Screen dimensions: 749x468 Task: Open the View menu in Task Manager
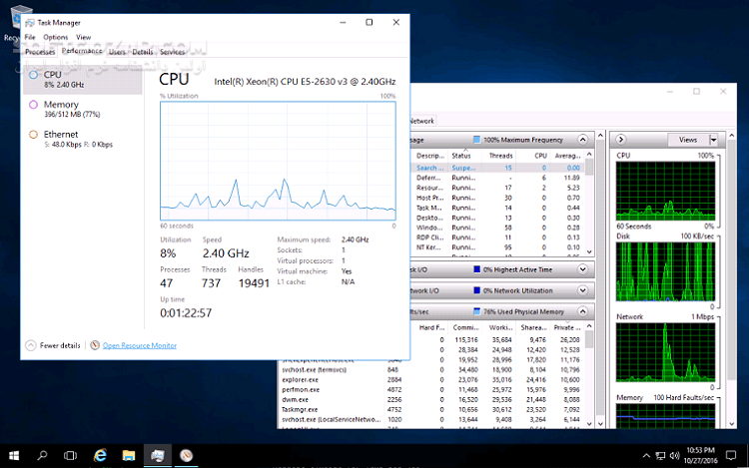coord(83,37)
